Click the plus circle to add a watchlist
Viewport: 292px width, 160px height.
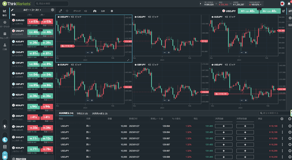point(52,10)
